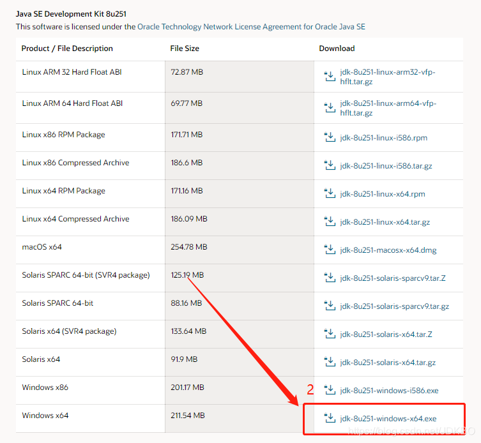Click download icon beside windows-i586.exe
481x443 pixels.
click(x=330, y=389)
